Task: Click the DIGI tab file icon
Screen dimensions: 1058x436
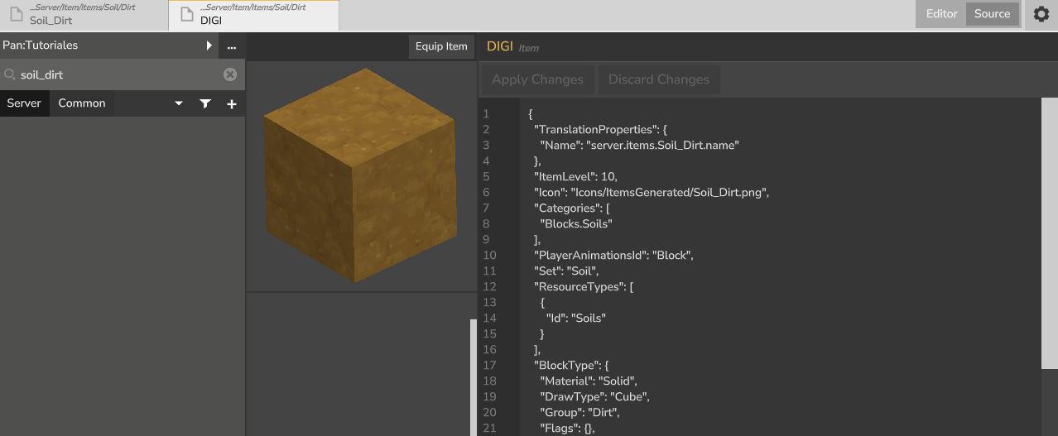Action: click(187, 15)
